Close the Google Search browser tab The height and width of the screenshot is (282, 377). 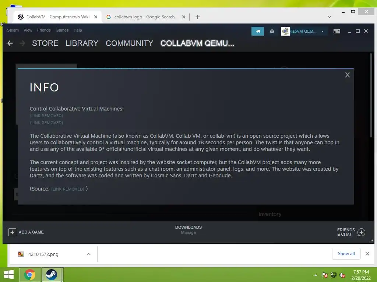(x=184, y=17)
